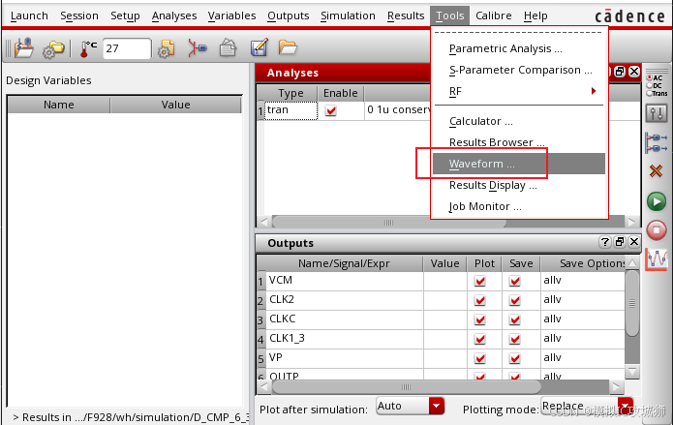Image resolution: width=673 pixels, height=425 pixels.
Task: Open Job Monitor from Tools menu
Action: click(x=519, y=206)
